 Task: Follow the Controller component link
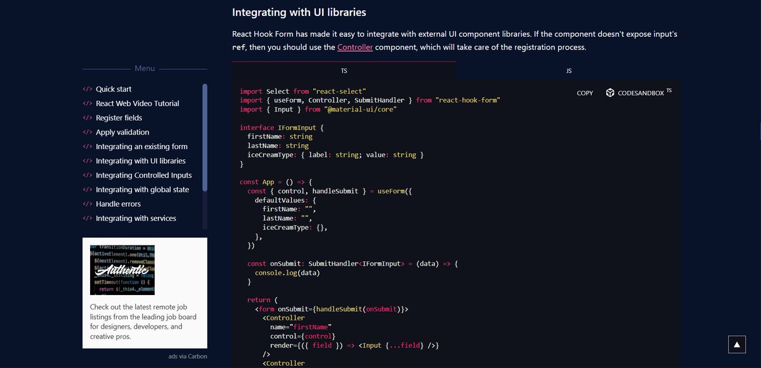coord(355,47)
